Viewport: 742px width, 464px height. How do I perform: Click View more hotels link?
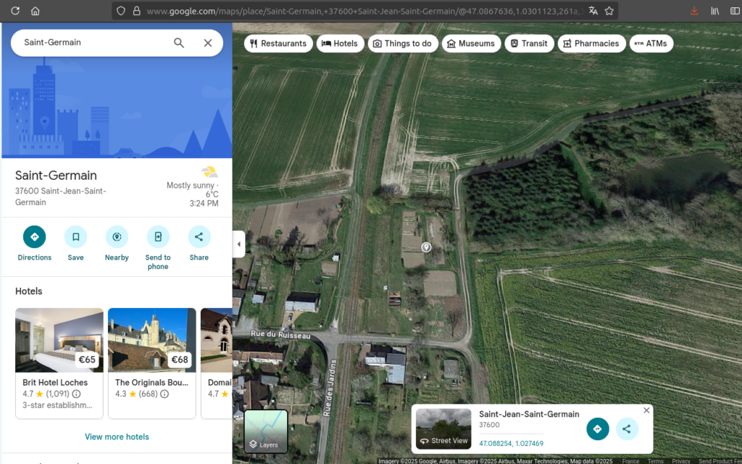click(117, 436)
